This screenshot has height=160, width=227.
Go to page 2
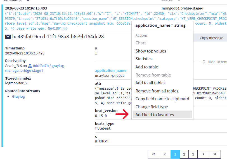(184, 154)
